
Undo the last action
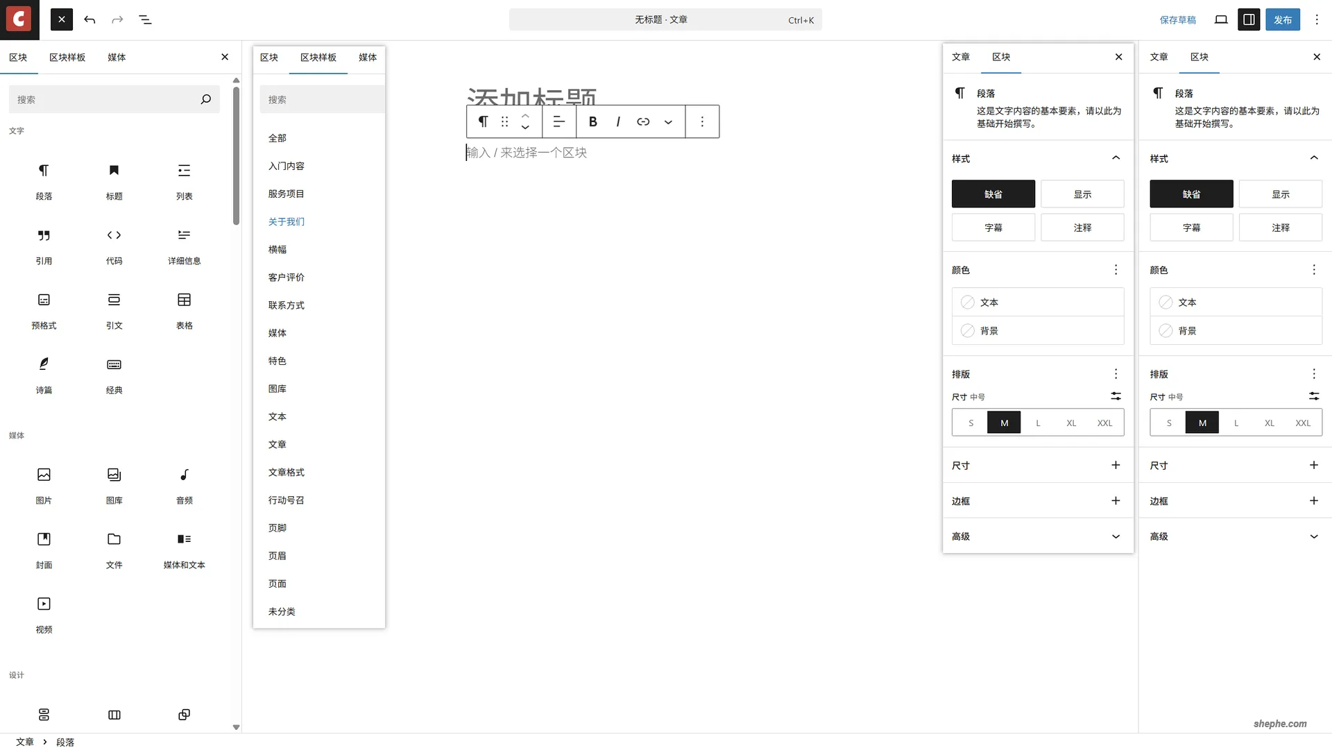click(x=89, y=19)
